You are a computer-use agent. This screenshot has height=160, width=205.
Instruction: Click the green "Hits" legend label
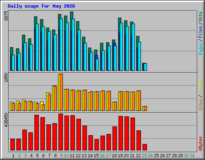coord(200,16)
